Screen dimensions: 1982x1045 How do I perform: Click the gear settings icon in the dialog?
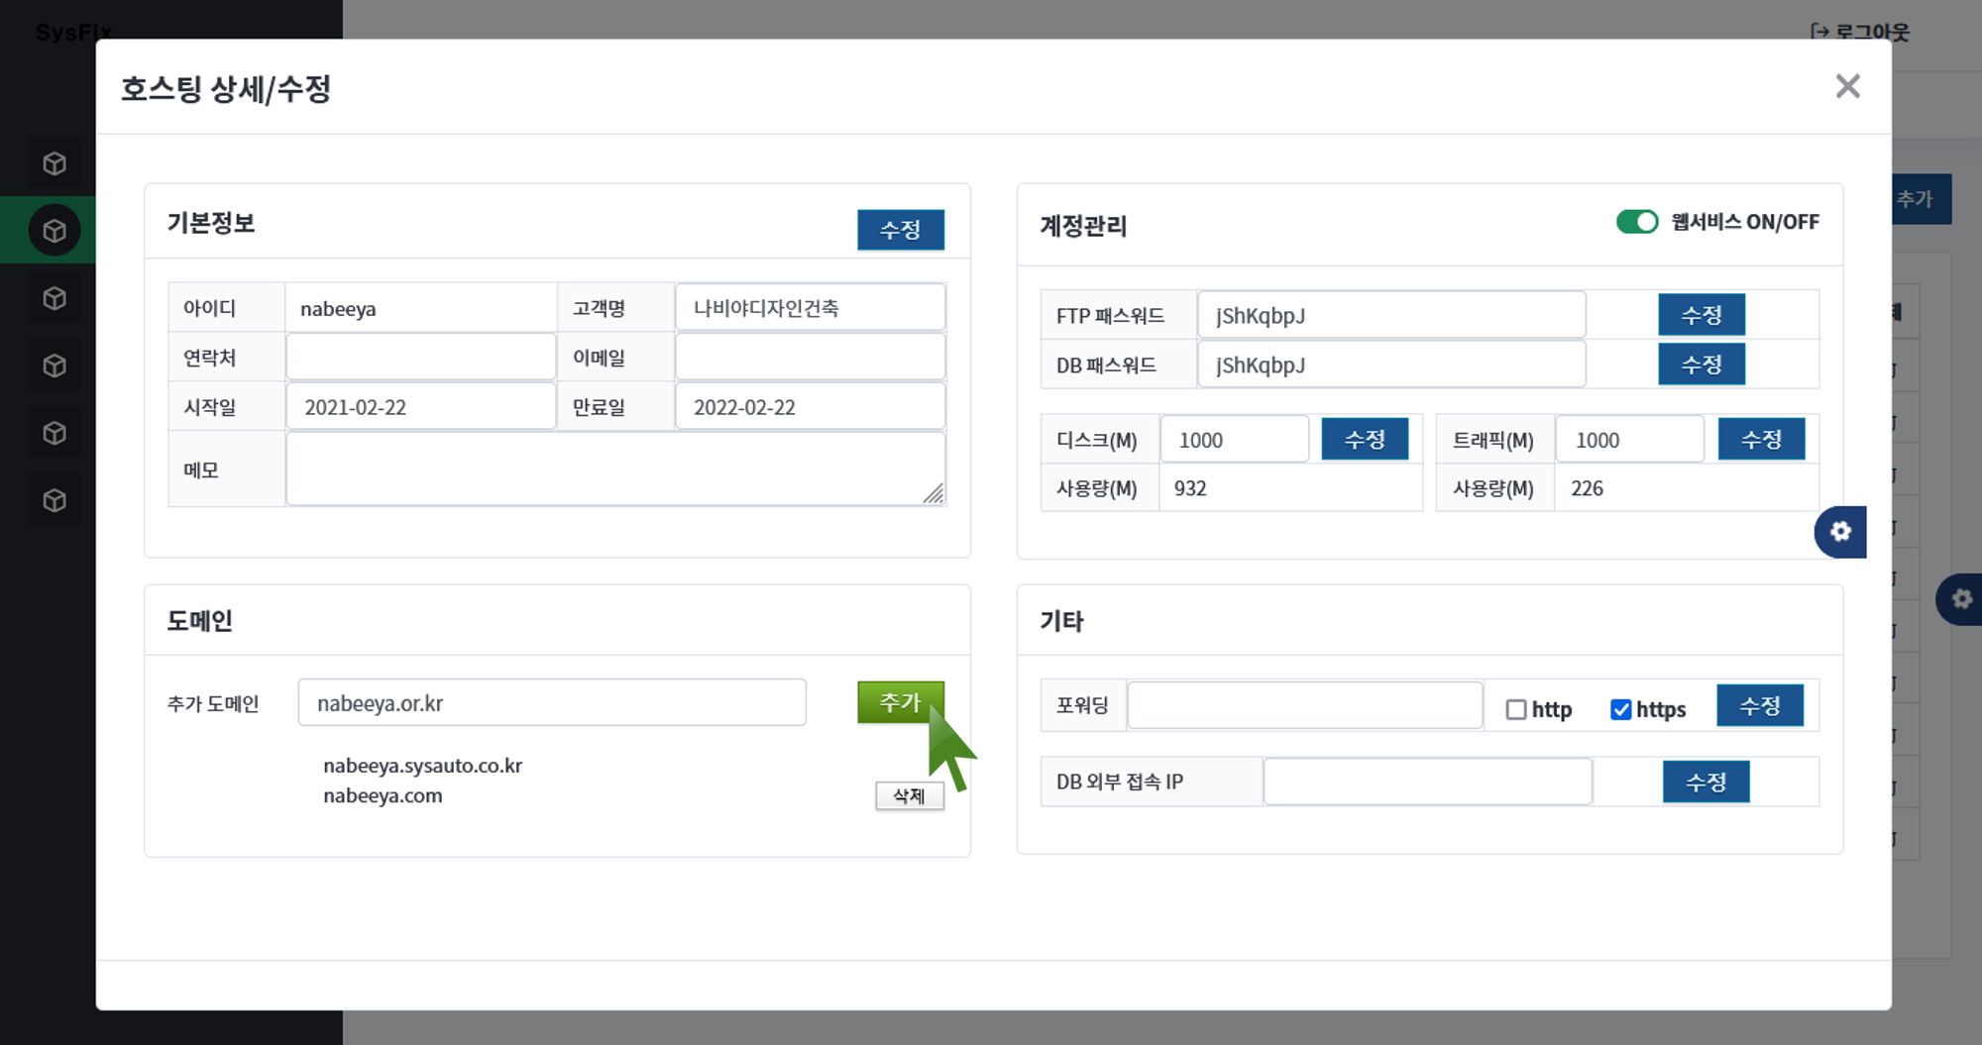pos(1840,532)
